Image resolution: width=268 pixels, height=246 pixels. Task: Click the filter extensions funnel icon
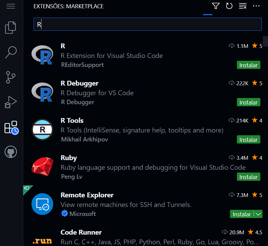point(216,6)
